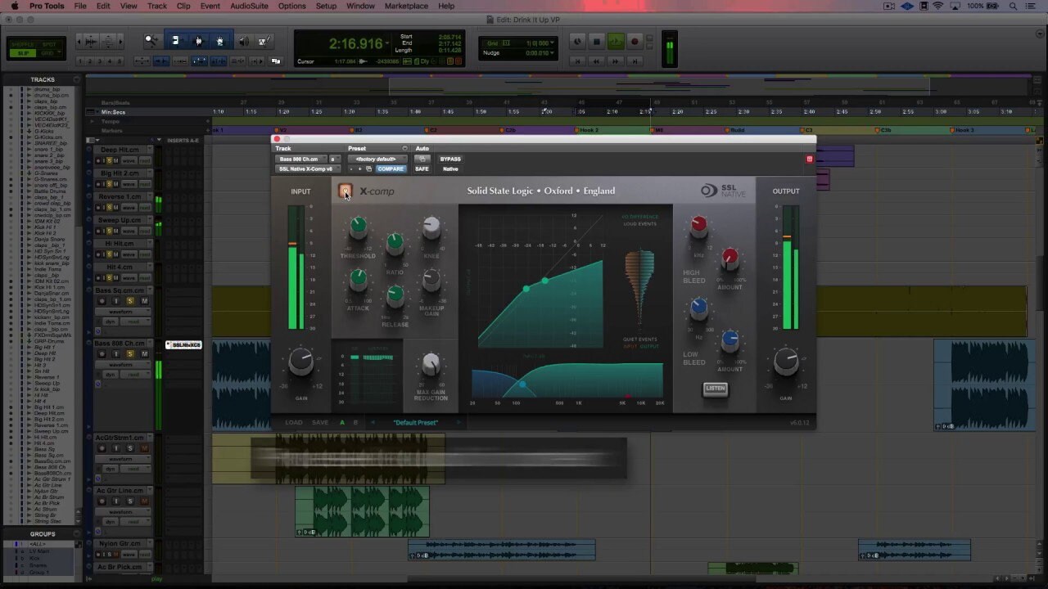Open the insert position 'a' selector
The height and width of the screenshot is (589, 1048).
pos(333,159)
